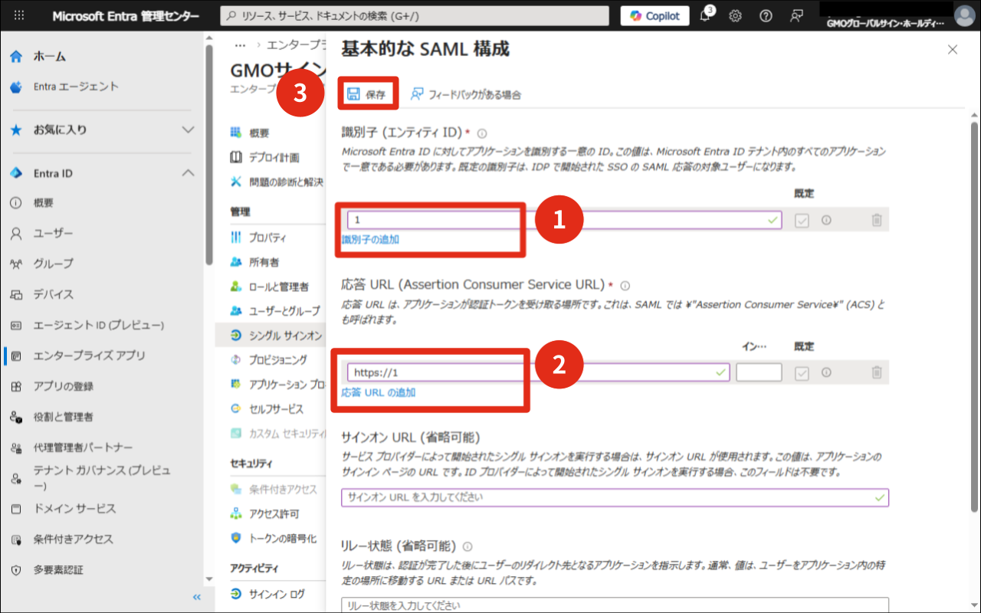Click the リレー状態 input field
This screenshot has height=613, width=981.
[x=615, y=605]
